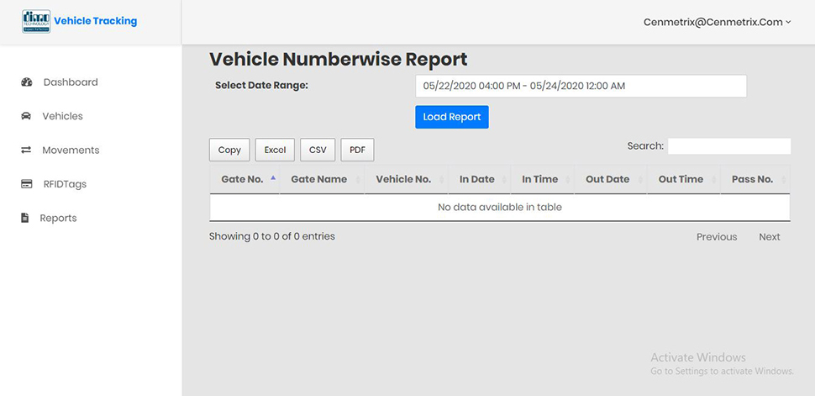Open the Reports menu item
The height and width of the screenshot is (396, 815).
[x=58, y=218]
